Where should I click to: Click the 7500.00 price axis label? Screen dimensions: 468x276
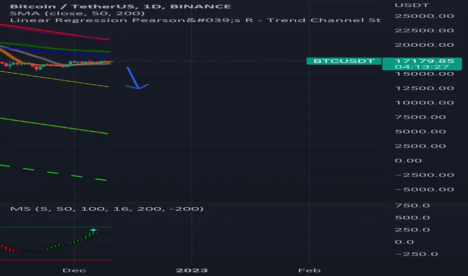tap(420, 117)
